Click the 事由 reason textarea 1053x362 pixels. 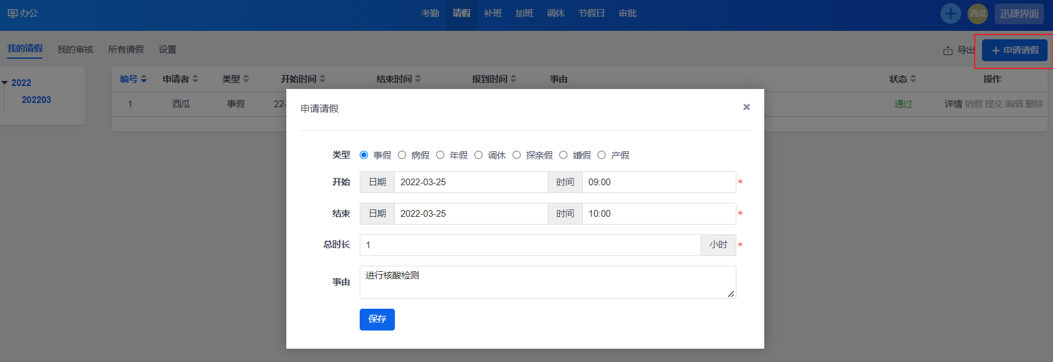pyautogui.click(x=548, y=282)
